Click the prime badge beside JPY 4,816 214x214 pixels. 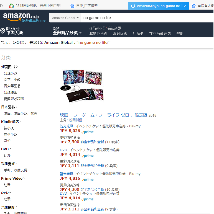pyautogui.click(x=88, y=180)
